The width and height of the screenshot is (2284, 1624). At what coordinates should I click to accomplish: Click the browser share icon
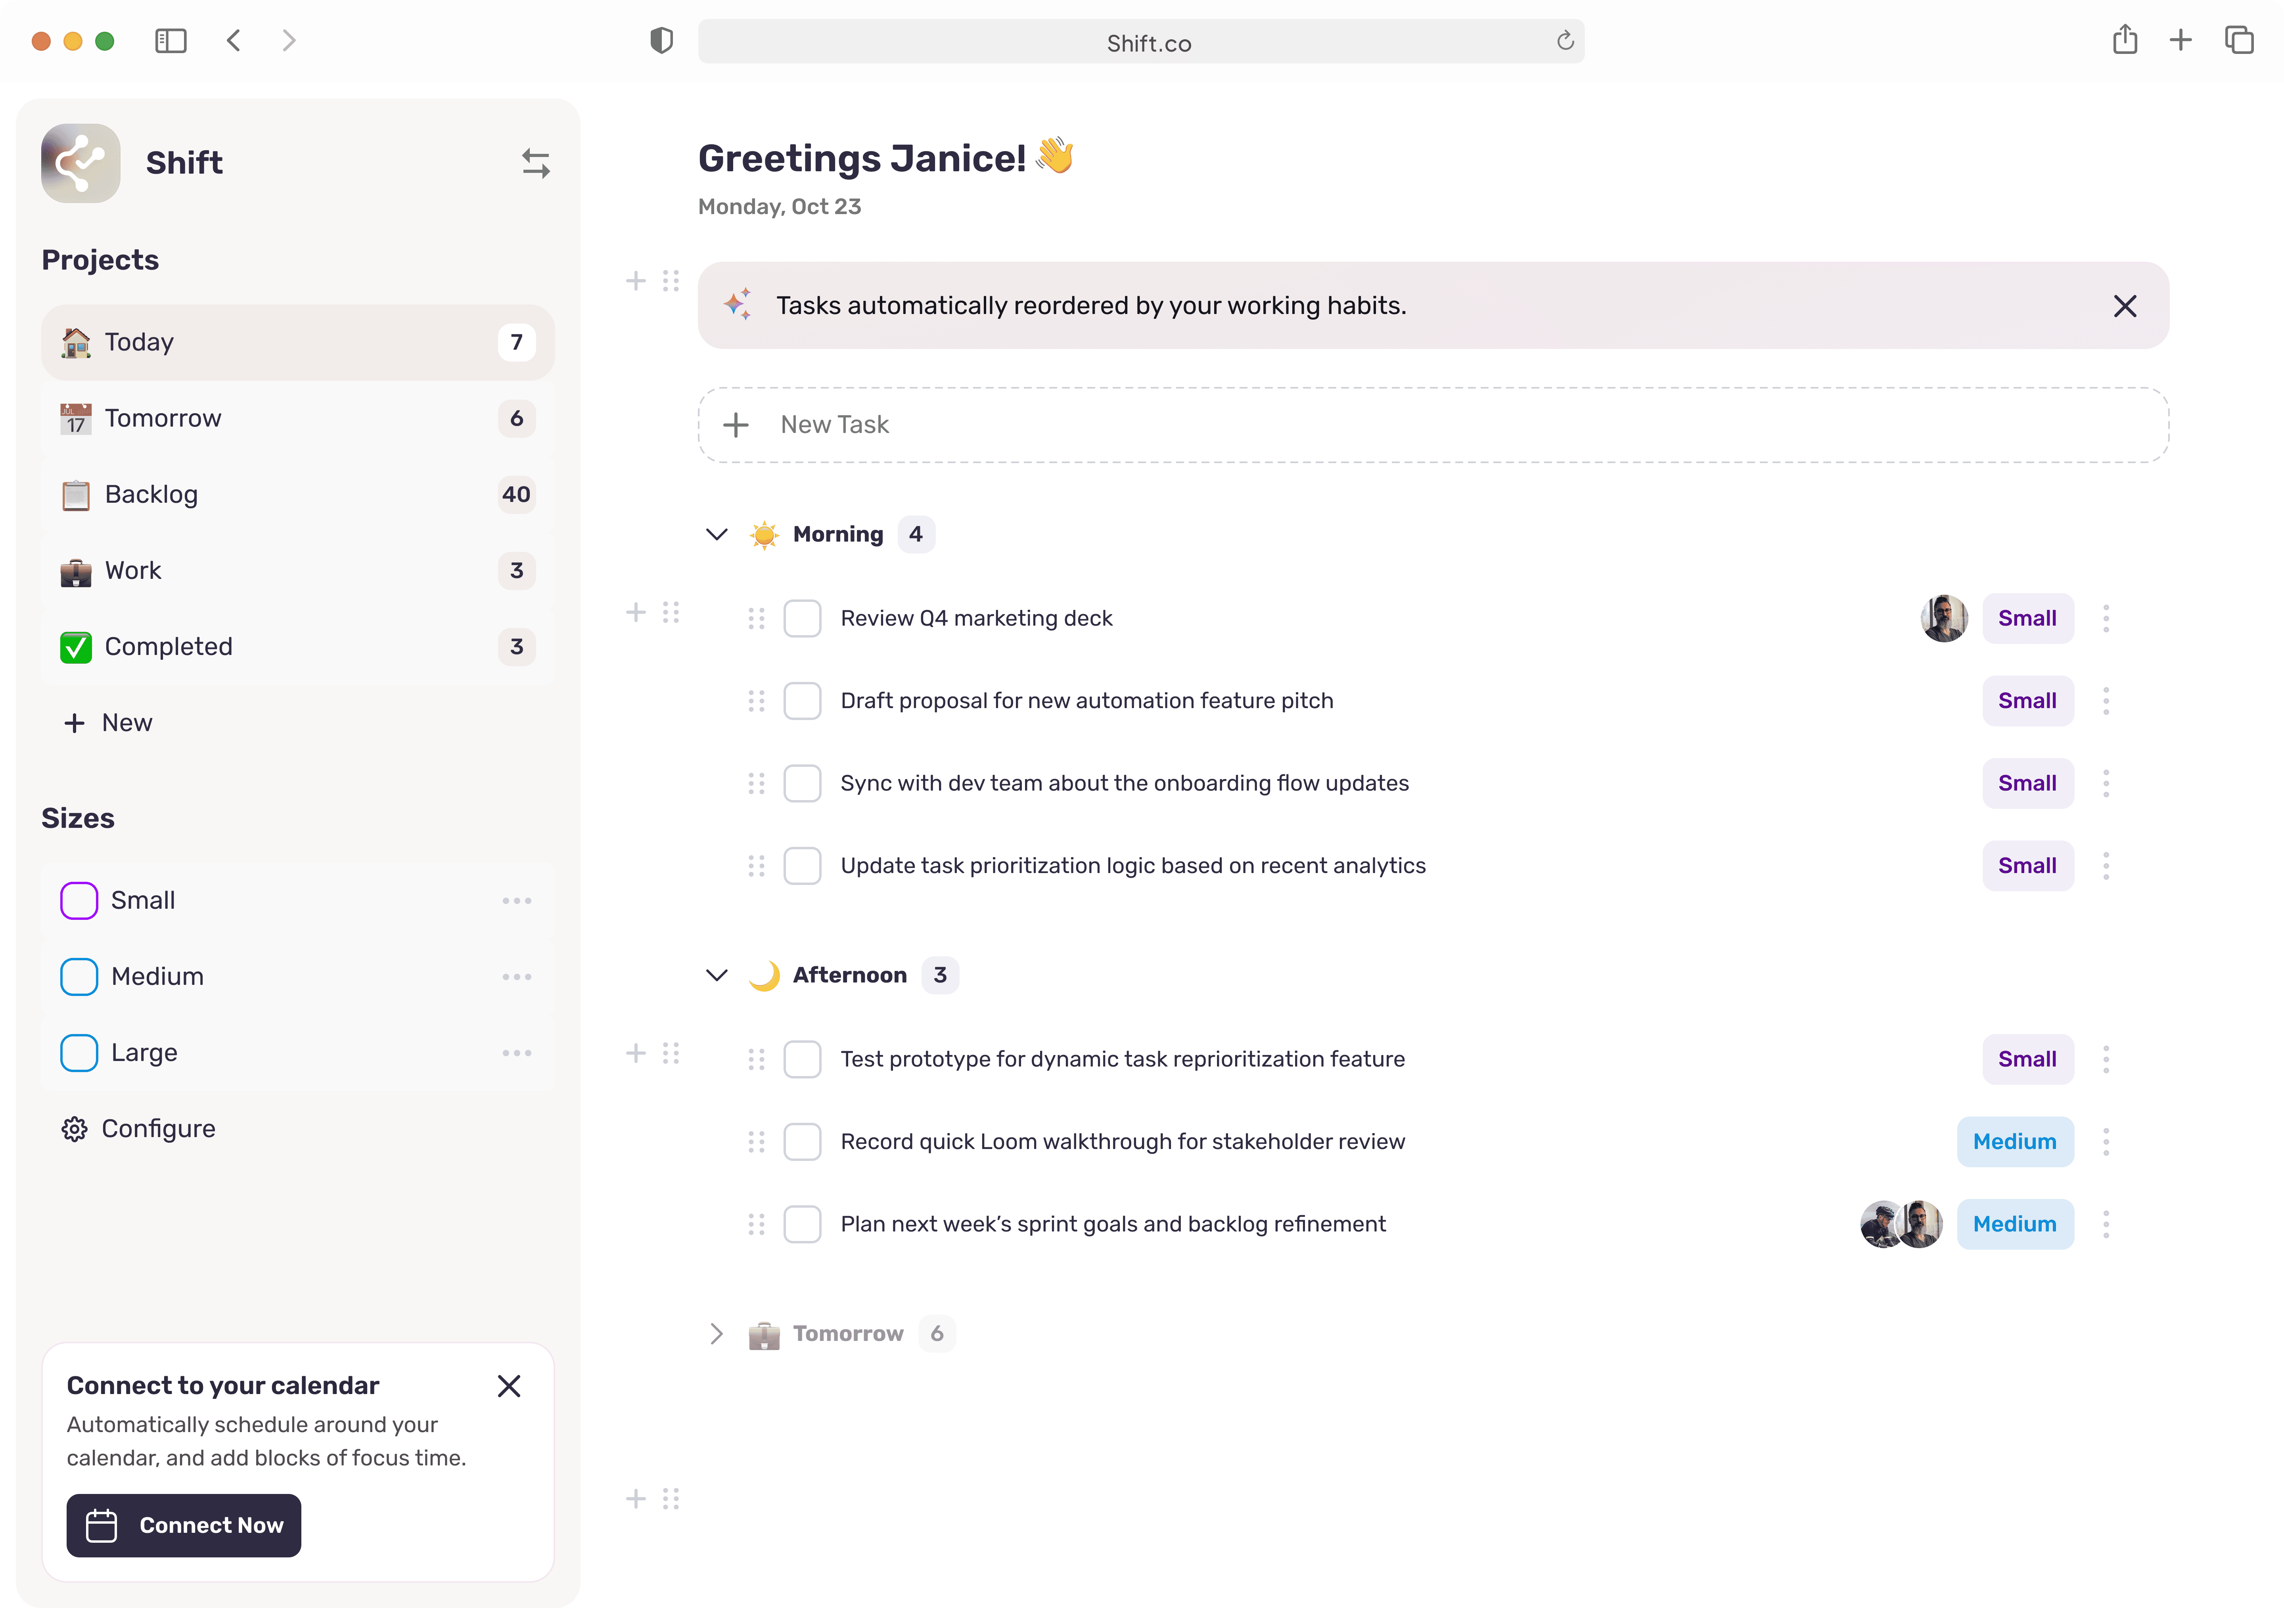point(2125,41)
